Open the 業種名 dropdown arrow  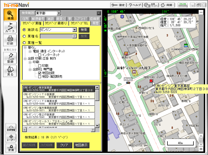(x=75, y=36)
